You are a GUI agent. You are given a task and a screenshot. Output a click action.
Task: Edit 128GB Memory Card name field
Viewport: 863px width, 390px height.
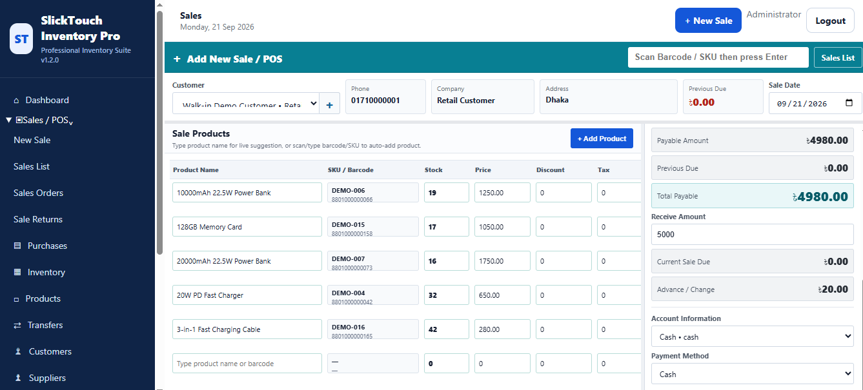(247, 227)
